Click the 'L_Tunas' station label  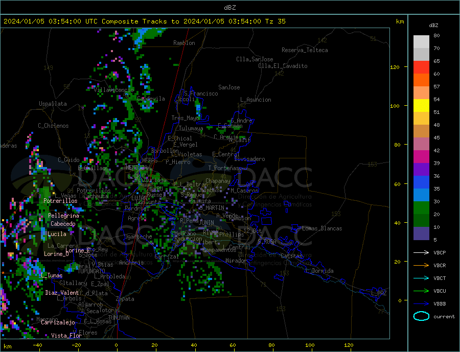click(x=52, y=275)
